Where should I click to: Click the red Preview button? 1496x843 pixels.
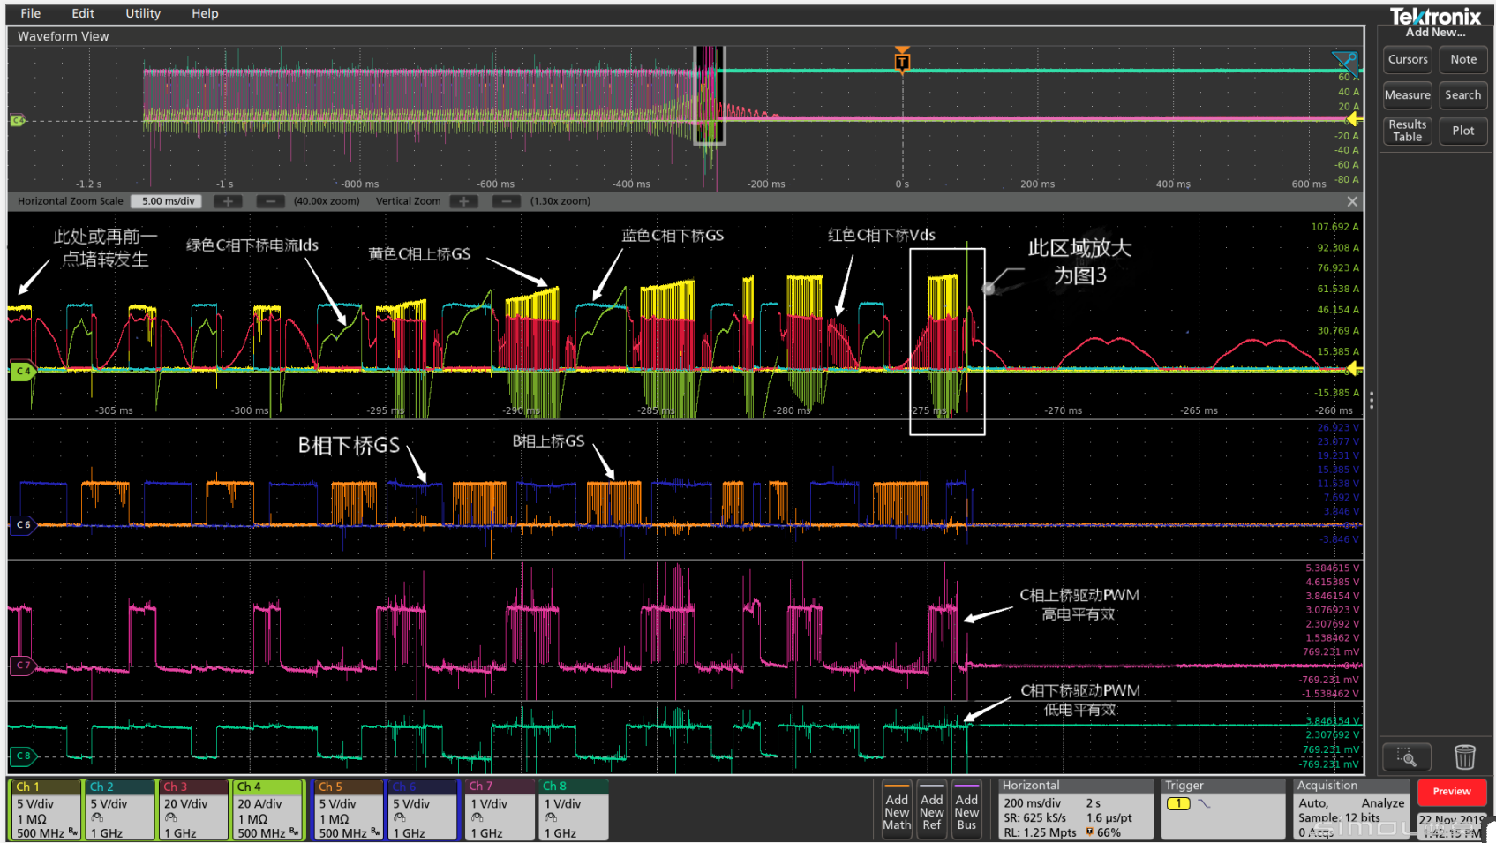1452,792
